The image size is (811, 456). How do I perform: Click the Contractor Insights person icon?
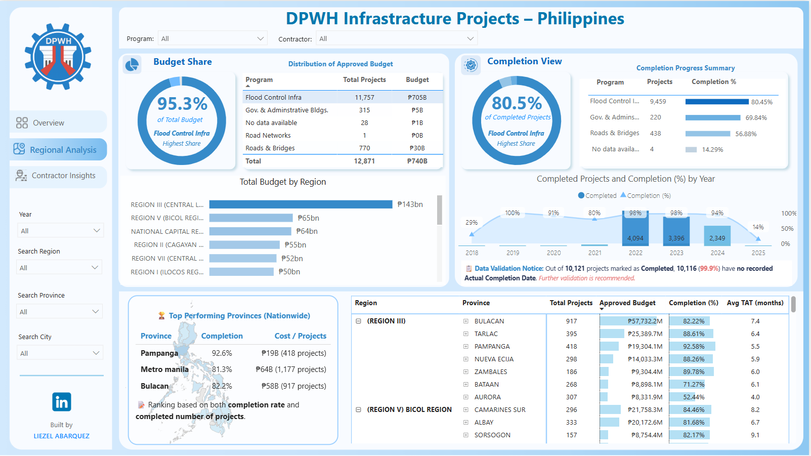click(21, 176)
